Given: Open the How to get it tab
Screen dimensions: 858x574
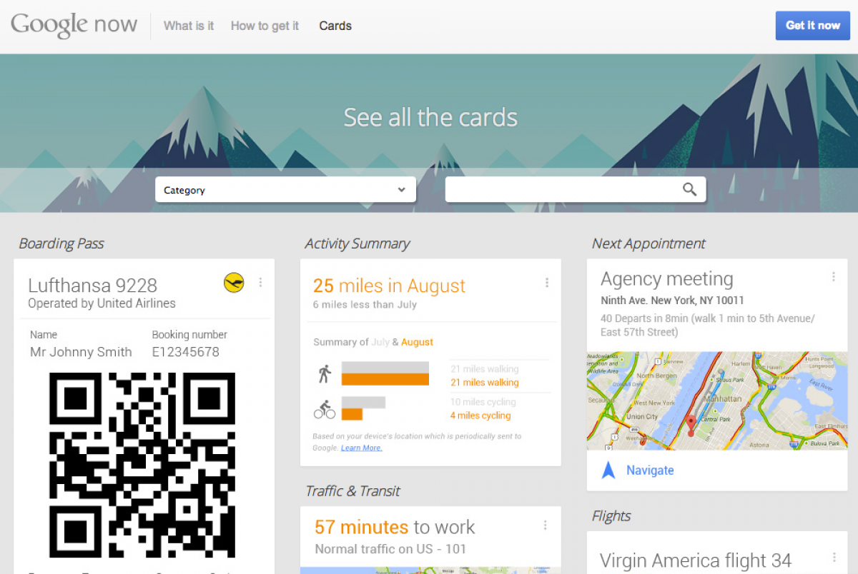Looking at the screenshot, I should (265, 26).
